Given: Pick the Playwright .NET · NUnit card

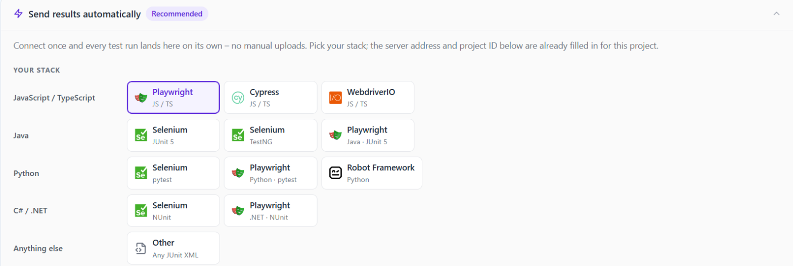Looking at the screenshot, I should click(x=271, y=211).
